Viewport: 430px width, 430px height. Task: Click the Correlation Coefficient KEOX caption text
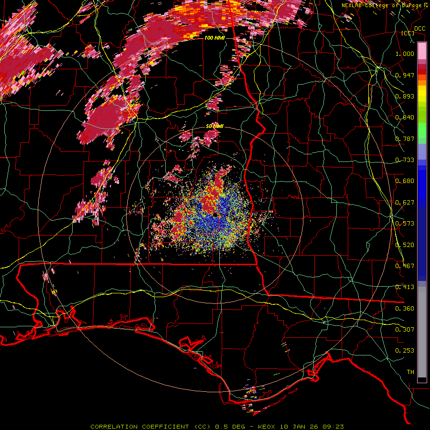coord(217,427)
